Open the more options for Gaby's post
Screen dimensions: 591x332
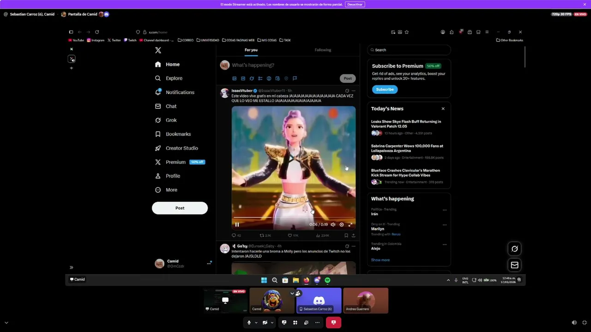(x=353, y=246)
